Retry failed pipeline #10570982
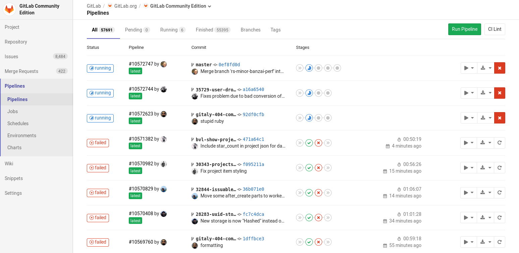 click(500, 168)
